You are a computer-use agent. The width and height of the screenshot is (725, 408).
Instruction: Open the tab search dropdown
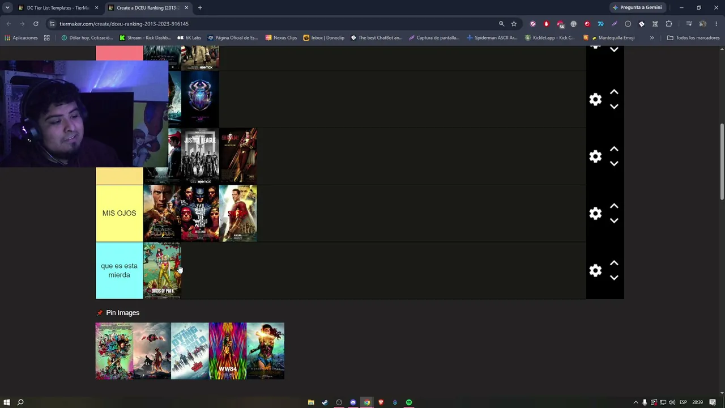7,8
